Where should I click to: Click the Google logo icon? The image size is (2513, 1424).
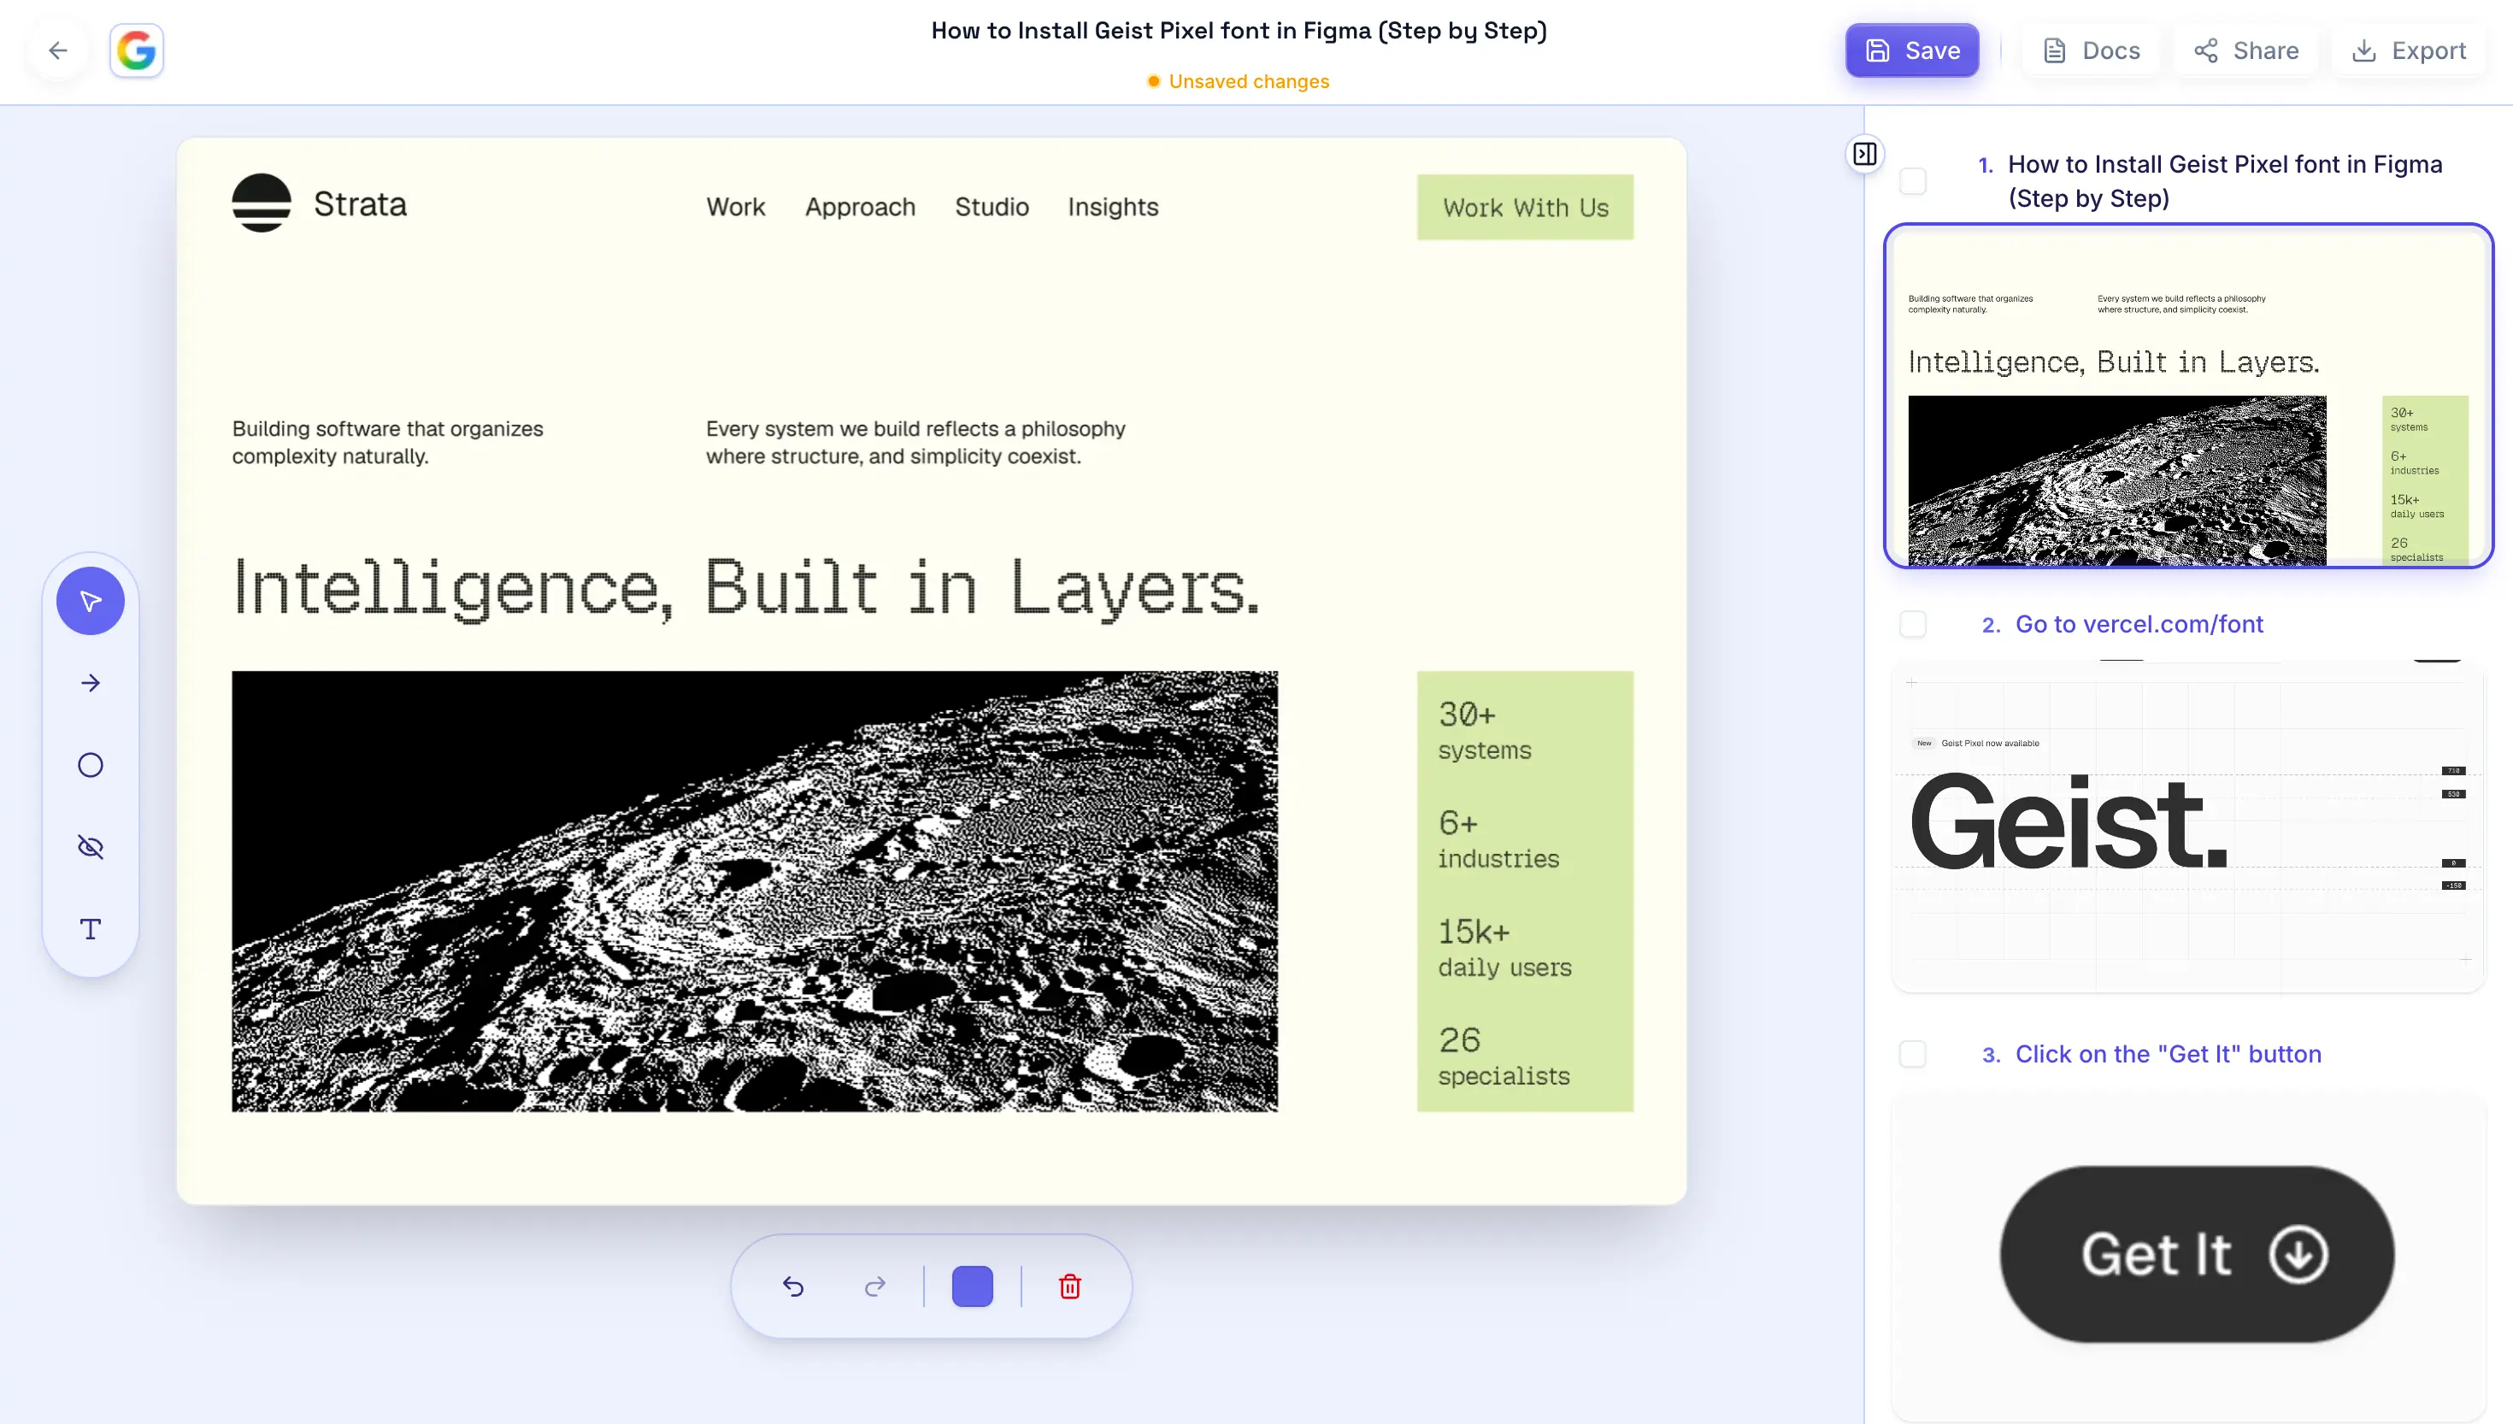coord(136,50)
